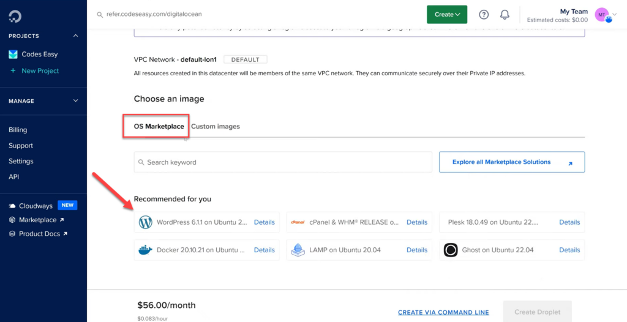Click the Cloudways cloud icon
The image size is (627, 322).
12,206
